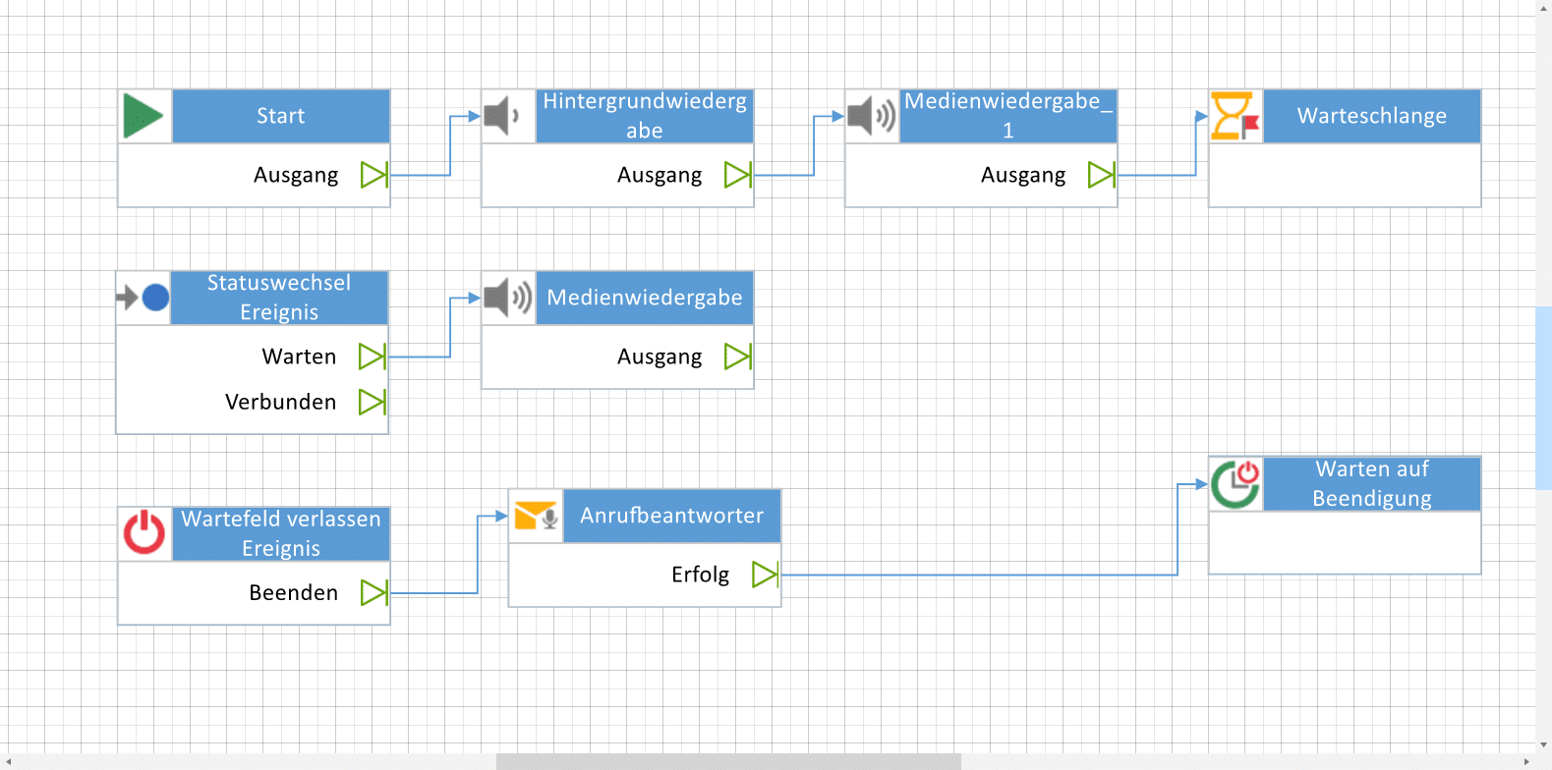Click Ausgang label in Medienwiedergabe_1 node
This screenshot has width=1552, height=770.
(1023, 175)
